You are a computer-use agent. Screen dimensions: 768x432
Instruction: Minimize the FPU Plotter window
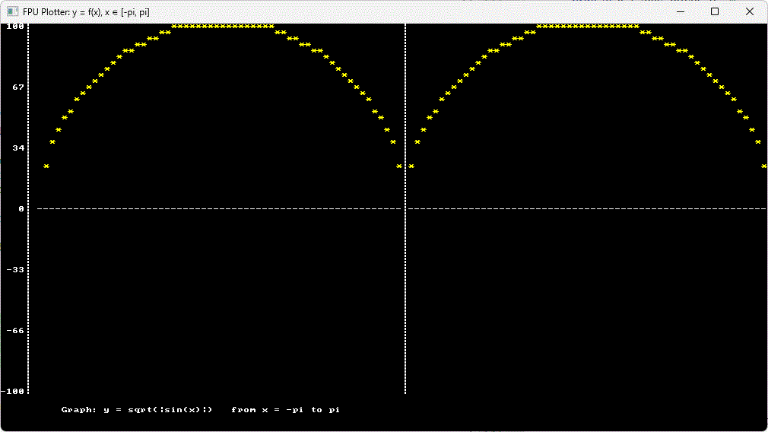[681, 11]
